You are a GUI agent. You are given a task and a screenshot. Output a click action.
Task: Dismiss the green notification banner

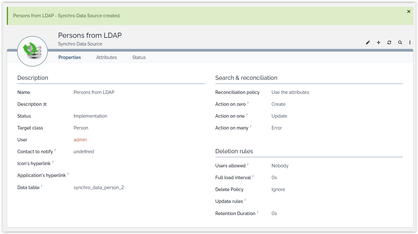click(x=409, y=12)
